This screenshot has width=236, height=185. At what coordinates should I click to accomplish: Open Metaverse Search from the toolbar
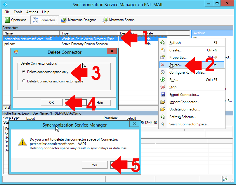(x=118, y=20)
